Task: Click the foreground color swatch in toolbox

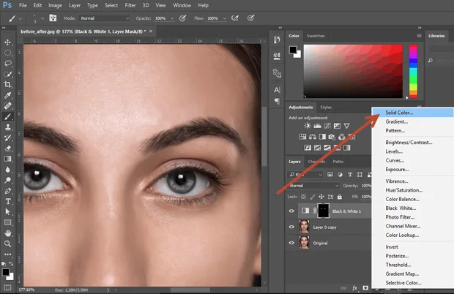Action: (x=5, y=272)
